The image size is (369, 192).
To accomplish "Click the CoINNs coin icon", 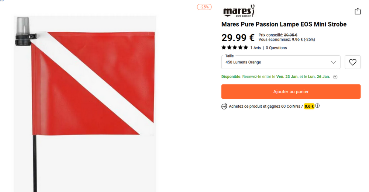I will [224, 107].
